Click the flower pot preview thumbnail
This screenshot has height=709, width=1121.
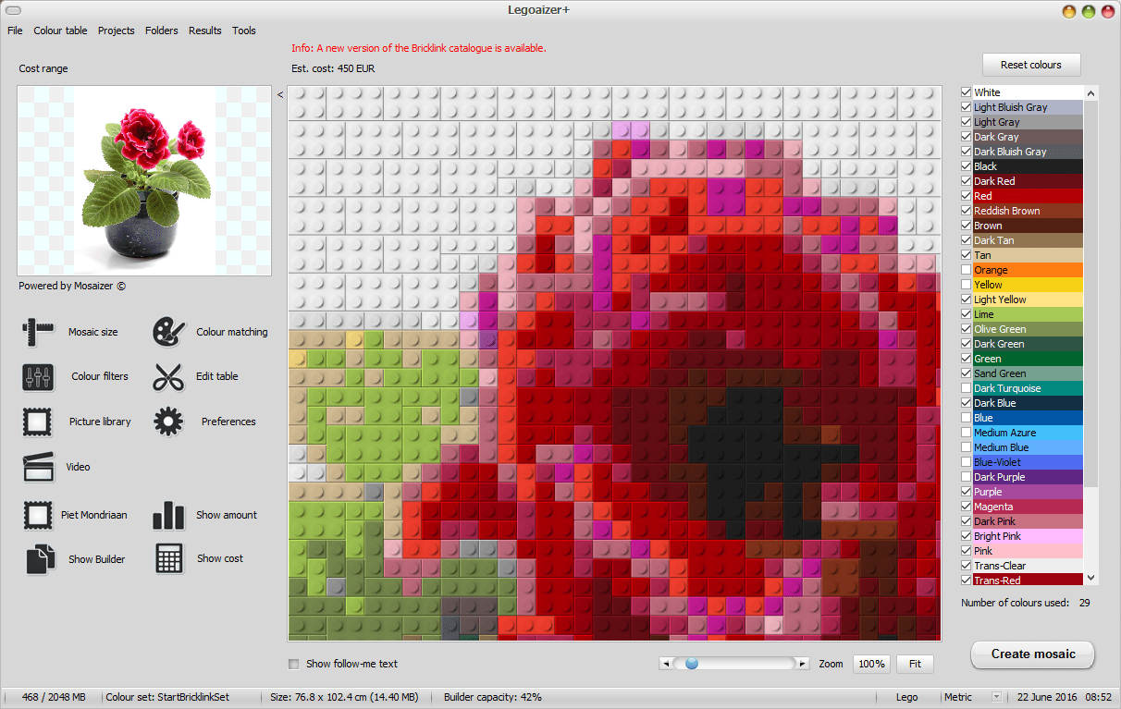[144, 181]
